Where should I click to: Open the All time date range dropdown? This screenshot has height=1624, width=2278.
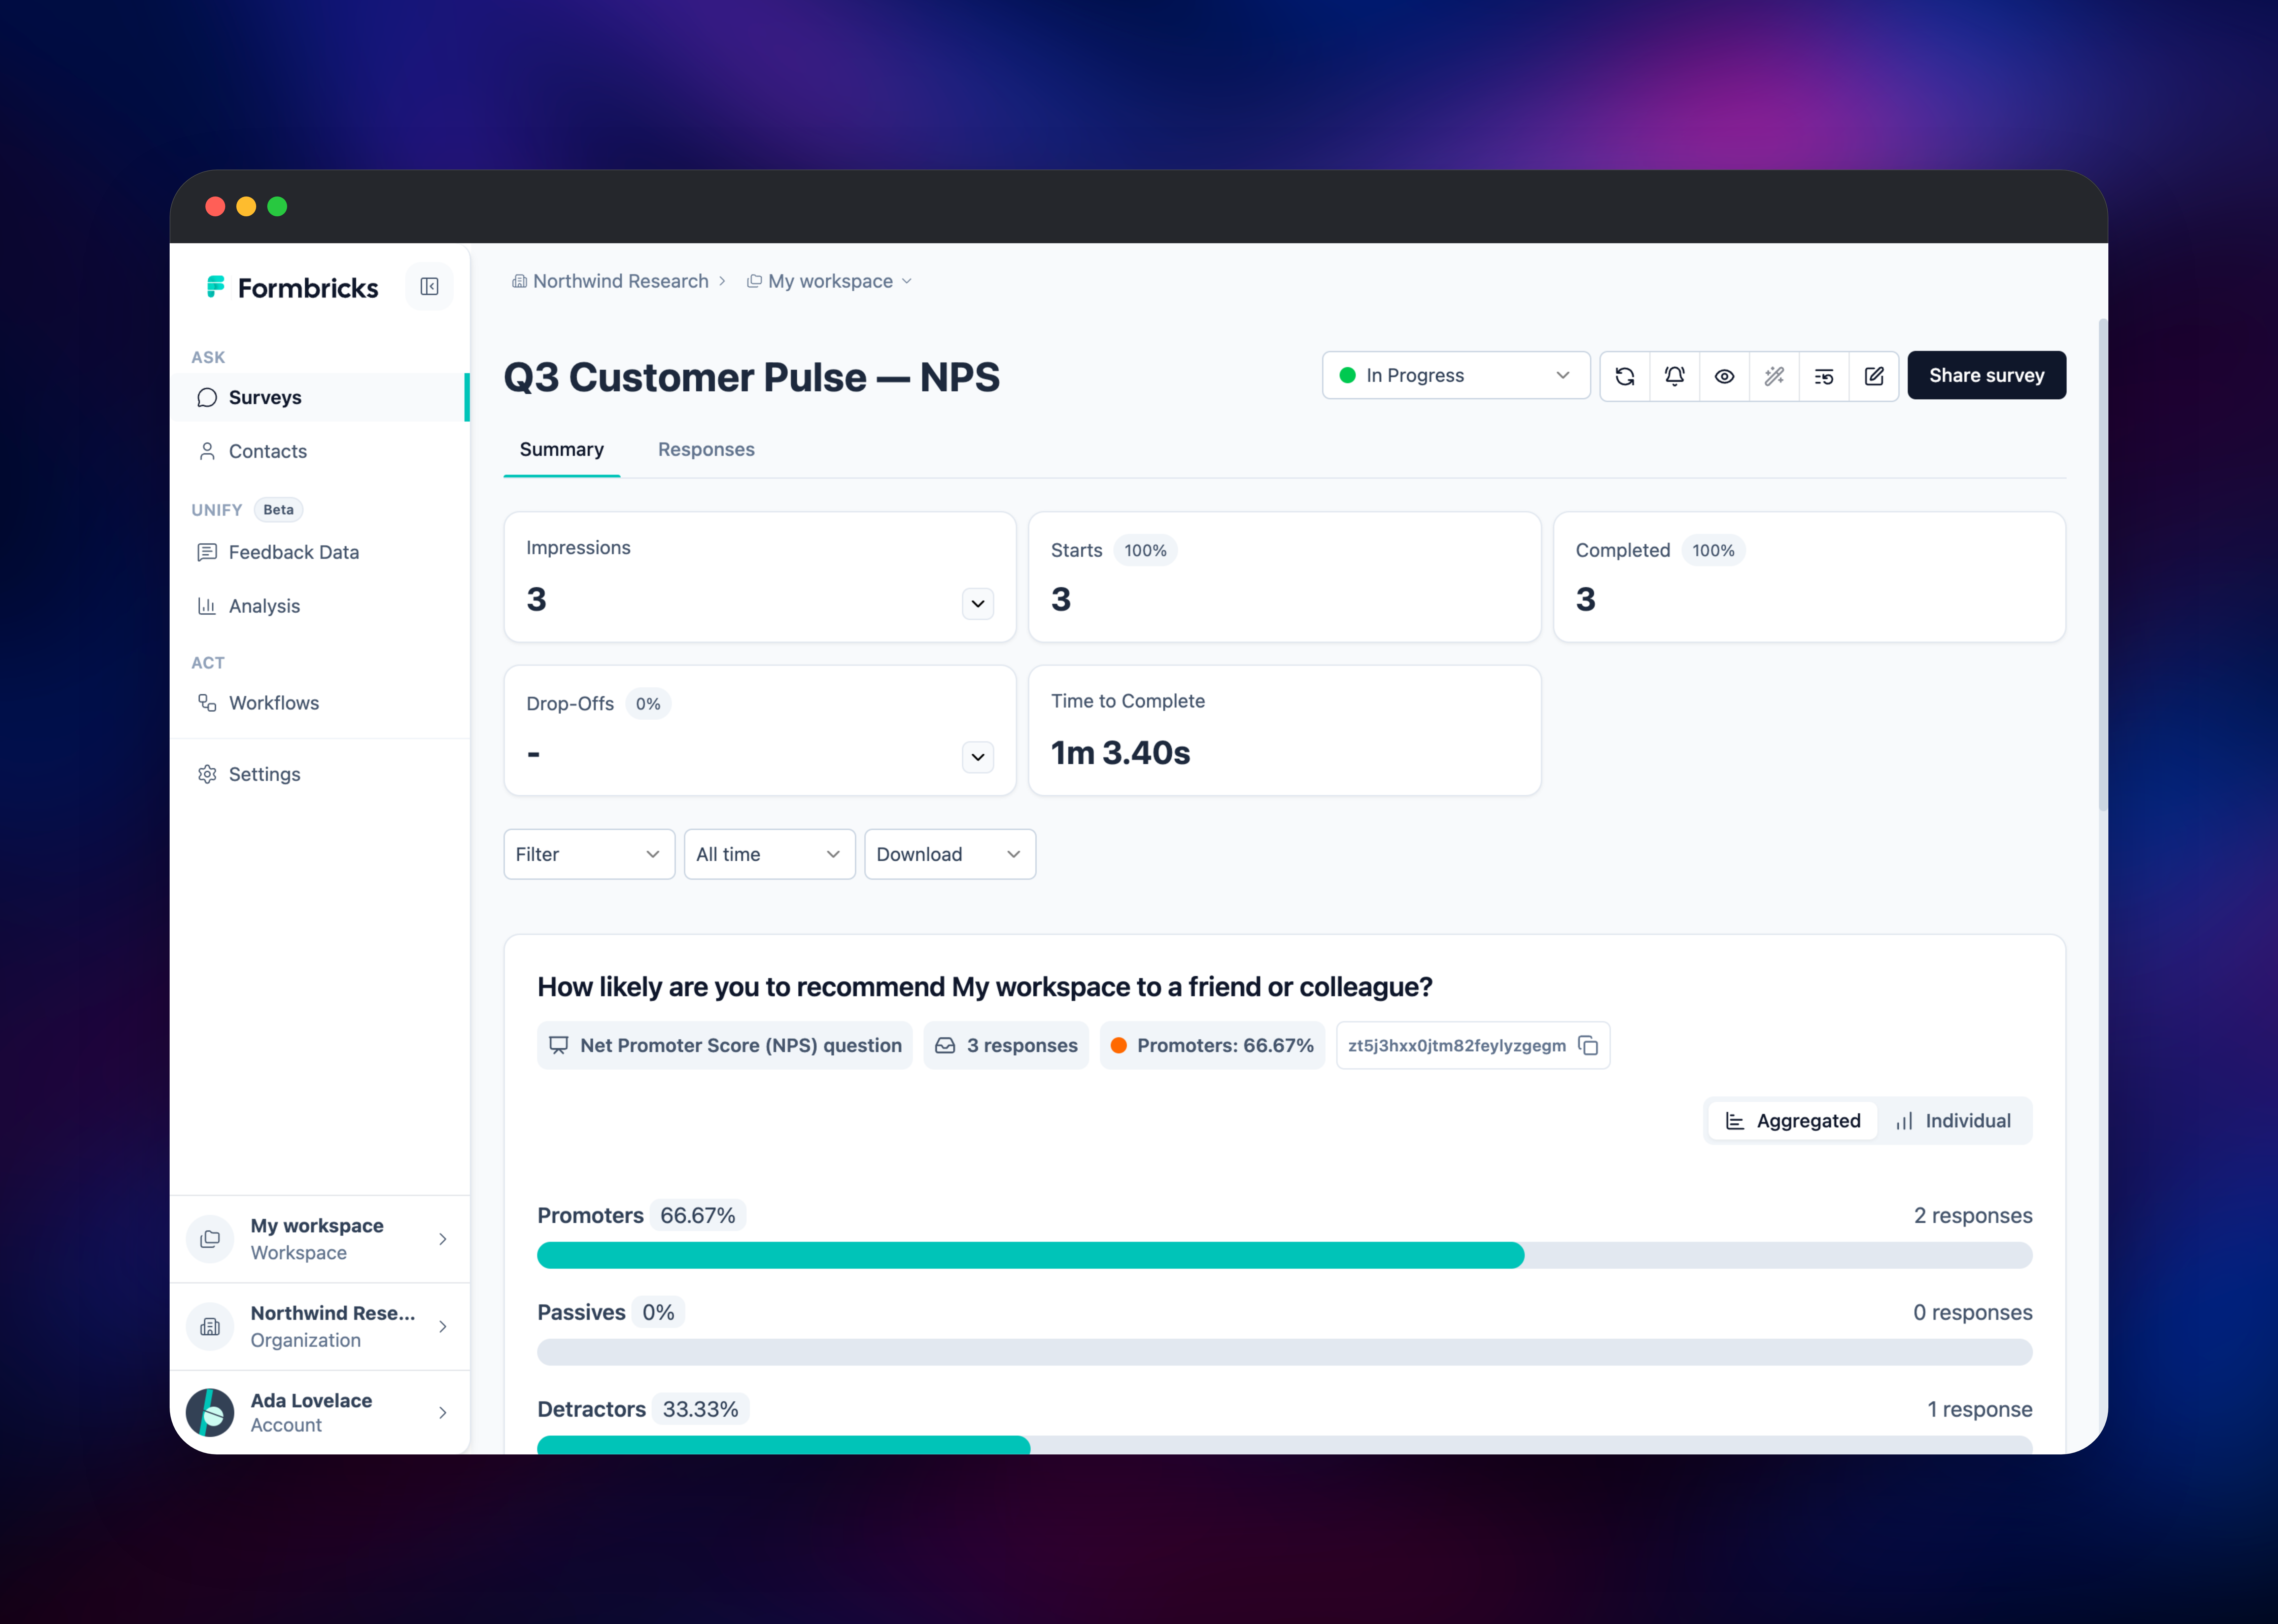click(x=769, y=854)
